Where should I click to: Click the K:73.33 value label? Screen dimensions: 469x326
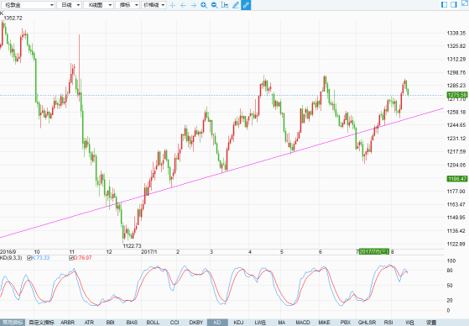click(40, 258)
